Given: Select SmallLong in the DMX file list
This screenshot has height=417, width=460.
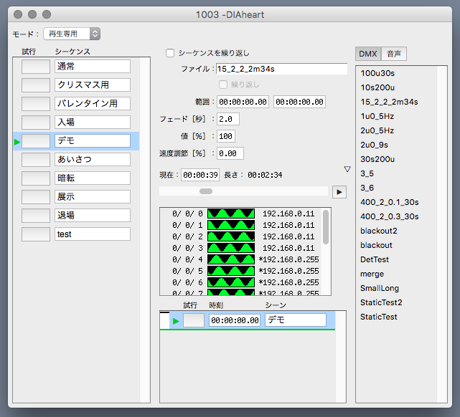Looking at the screenshot, I should tap(380, 289).
